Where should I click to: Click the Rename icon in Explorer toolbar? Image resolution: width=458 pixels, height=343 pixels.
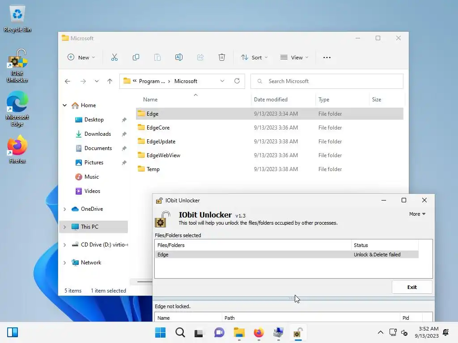tap(179, 58)
